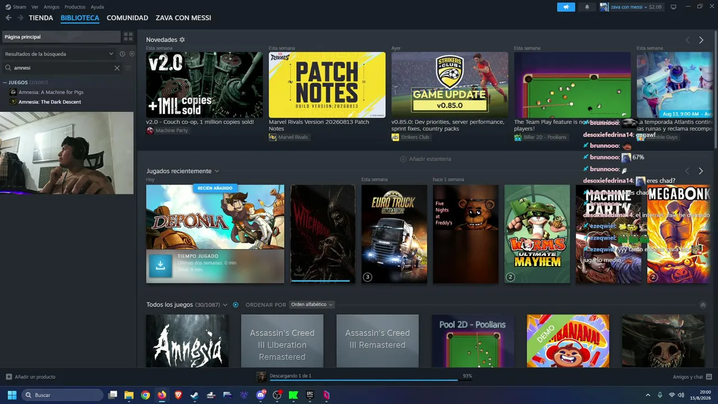Viewport: 718px width, 404px height.
Task: Filter library by recent activity clock icon
Action: tap(122, 54)
